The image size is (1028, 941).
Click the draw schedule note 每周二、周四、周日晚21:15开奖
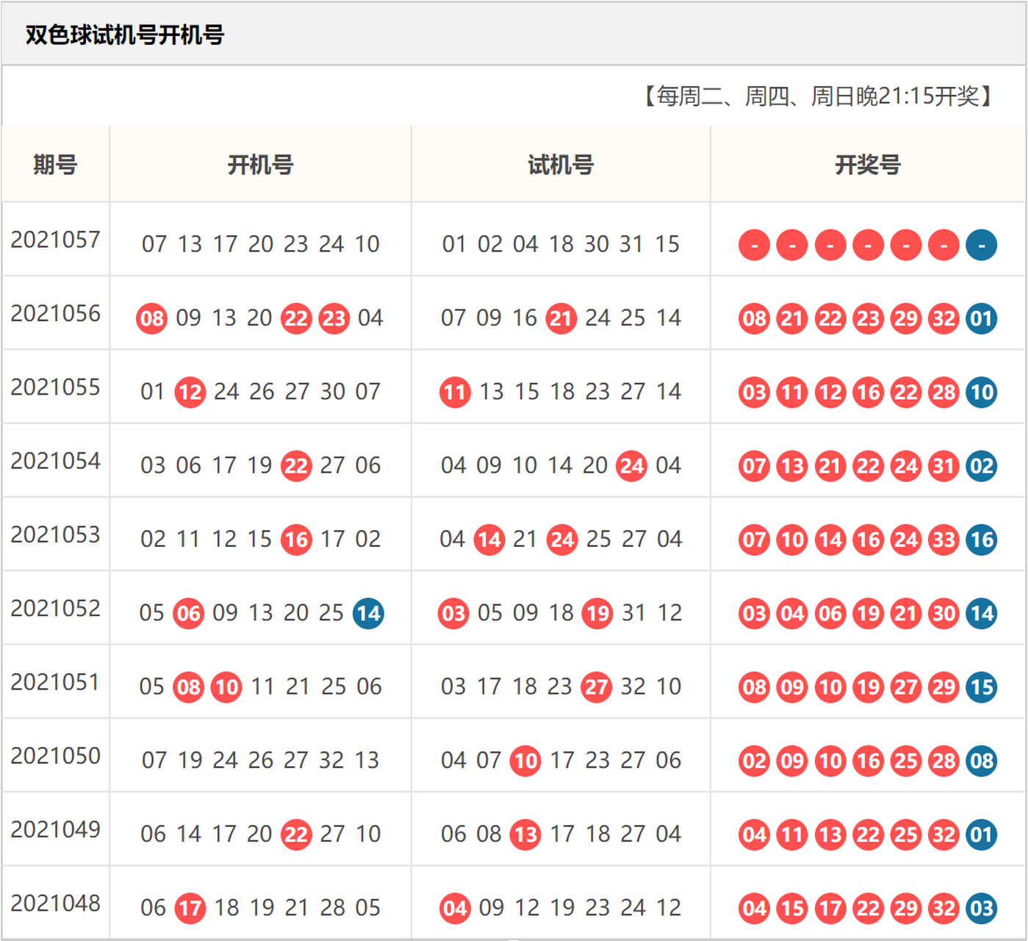point(818,96)
